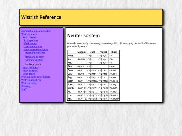Click the Instr. row label
The height and width of the screenshot is (136, 182).
[x=72, y=81]
